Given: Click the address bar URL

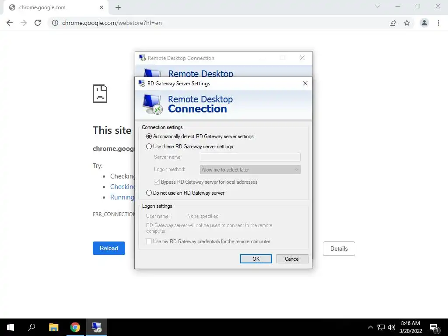Looking at the screenshot, I should (x=112, y=23).
